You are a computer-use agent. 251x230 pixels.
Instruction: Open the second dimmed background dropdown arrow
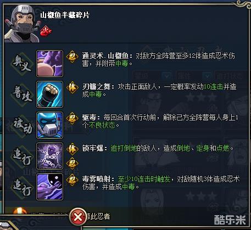click(x=207, y=75)
